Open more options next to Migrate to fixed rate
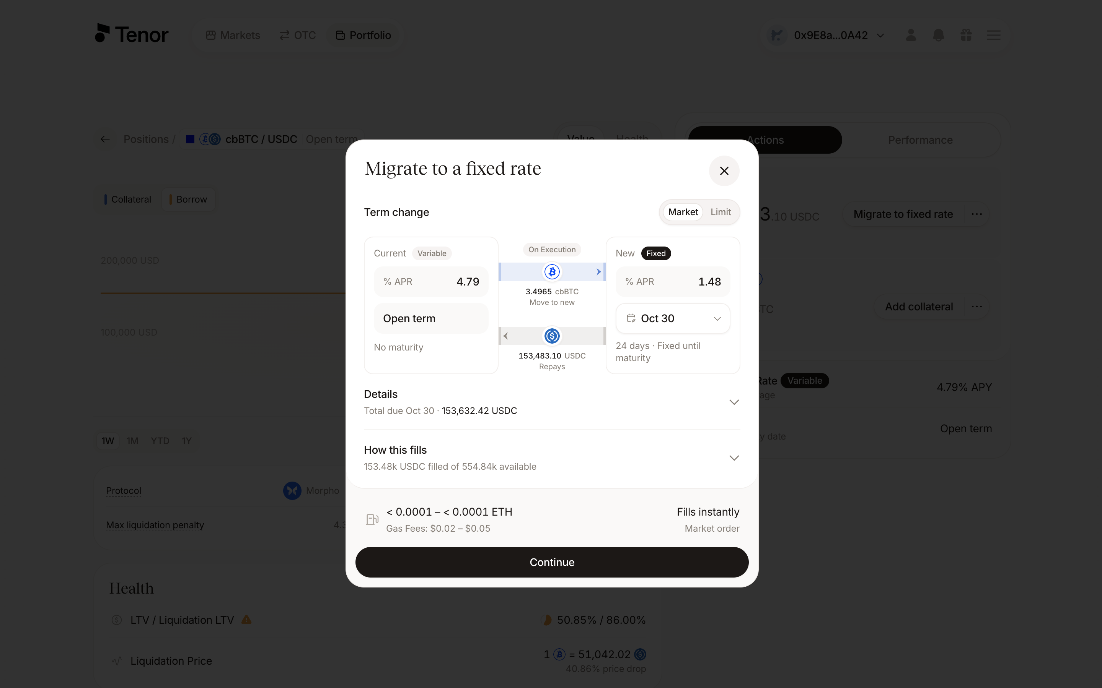The height and width of the screenshot is (688, 1102). pyautogui.click(x=976, y=214)
